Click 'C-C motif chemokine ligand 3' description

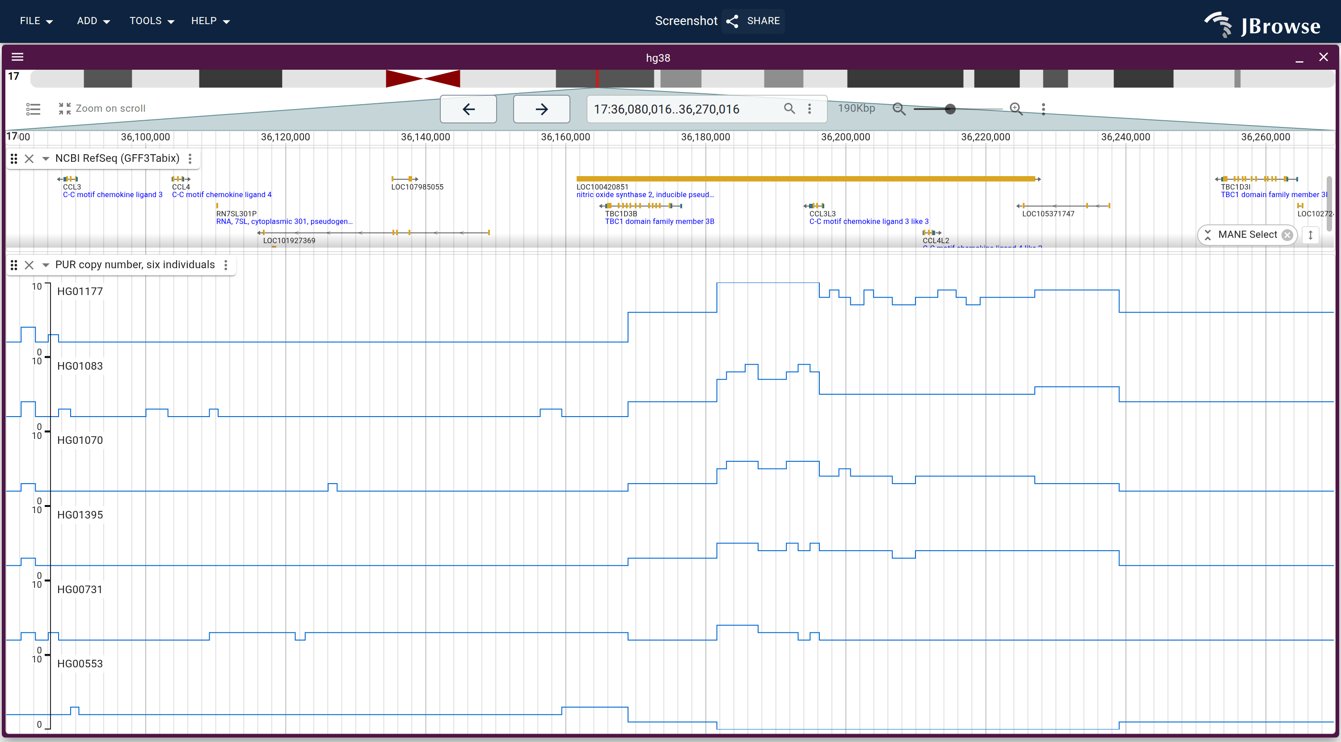[x=113, y=195]
